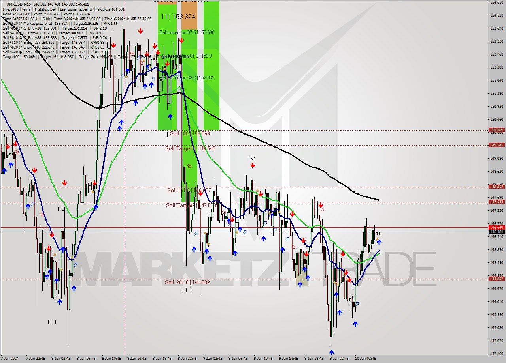Click 'Sell correction 87.5 | 153.636' label

pos(187,32)
